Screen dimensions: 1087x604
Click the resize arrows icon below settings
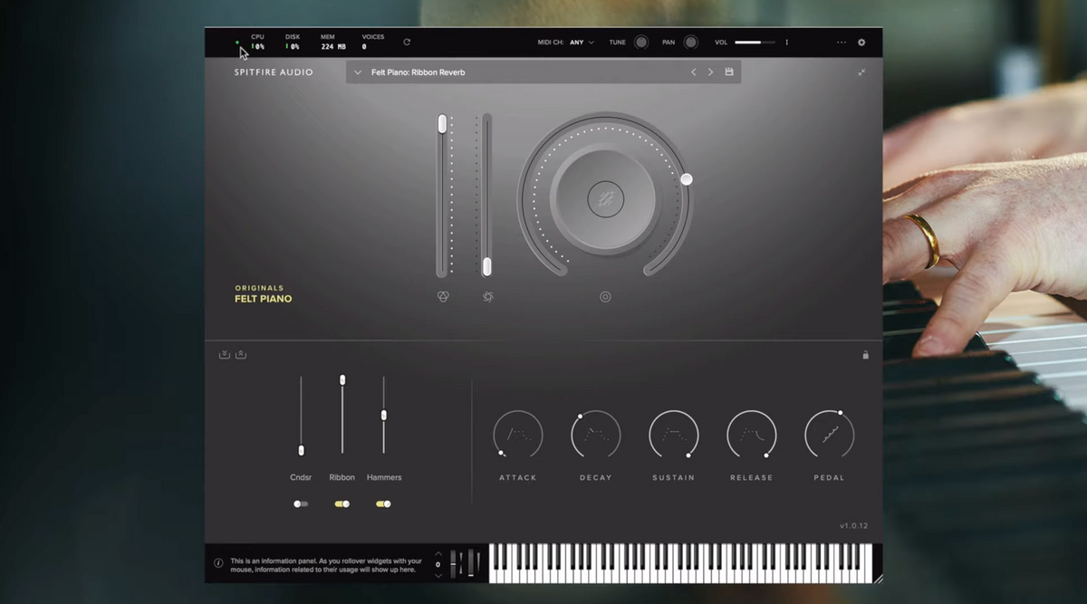(x=861, y=72)
